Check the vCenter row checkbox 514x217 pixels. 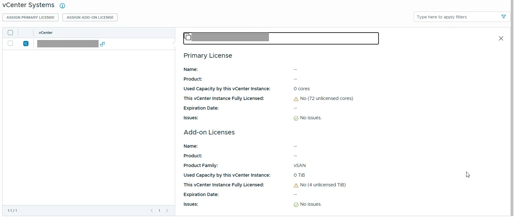click(x=10, y=44)
